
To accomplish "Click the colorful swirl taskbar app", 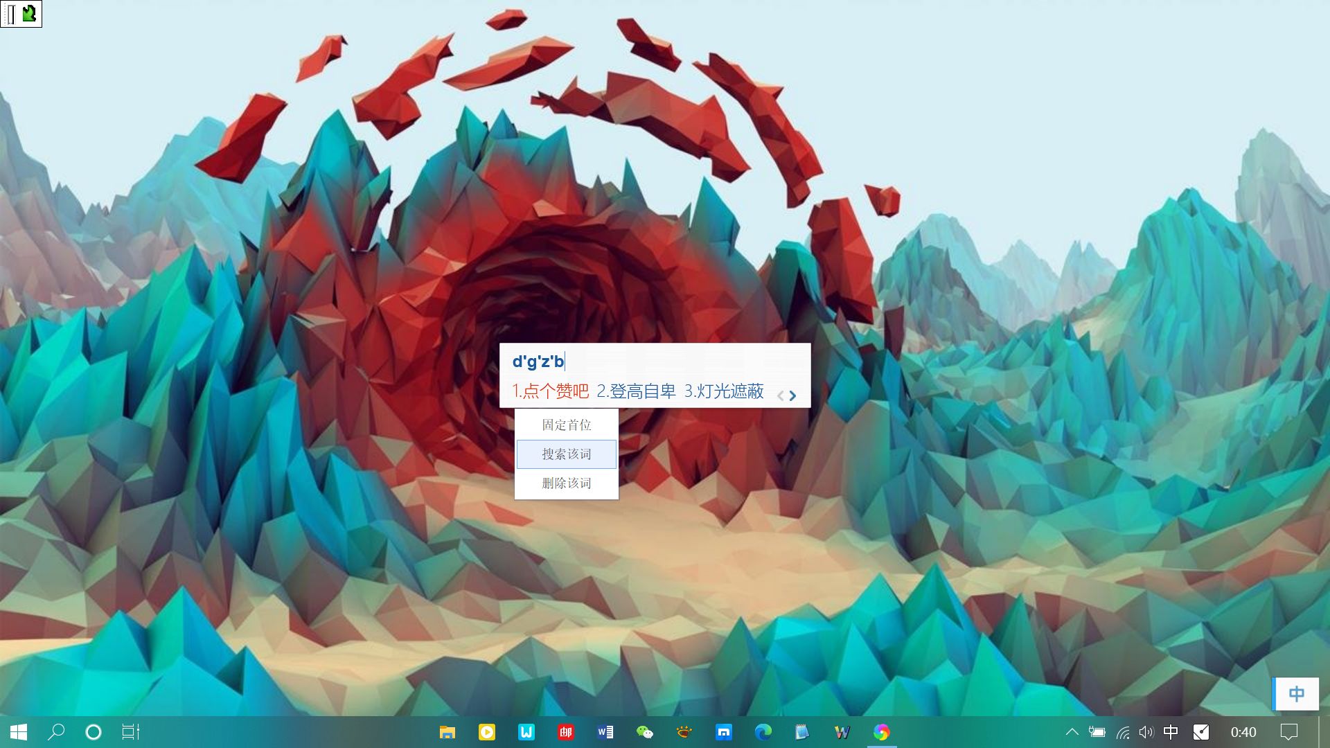I will (881, 732).
